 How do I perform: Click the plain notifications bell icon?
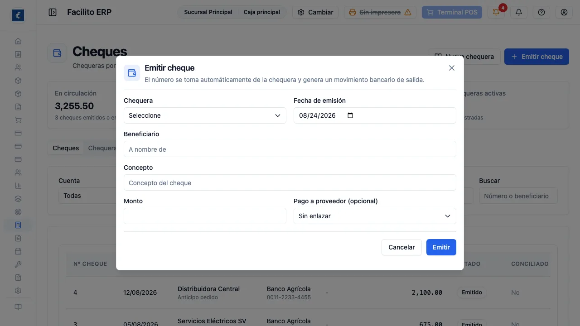point(519,12)
